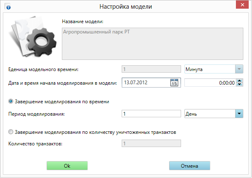Click the 'Период моделирования:' label
This screenshot has width=252, height=178.
pyautogui.click(x=36, y=114)
